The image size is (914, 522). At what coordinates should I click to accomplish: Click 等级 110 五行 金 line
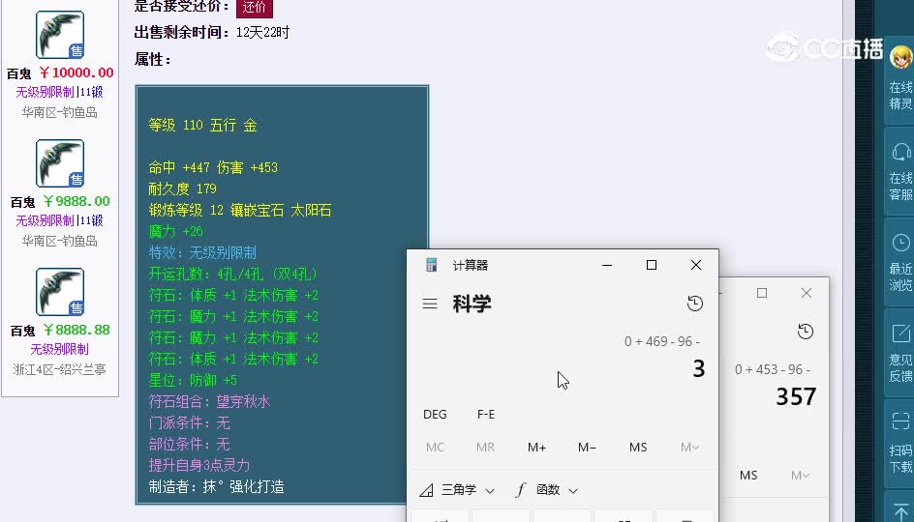pos(202,125)
